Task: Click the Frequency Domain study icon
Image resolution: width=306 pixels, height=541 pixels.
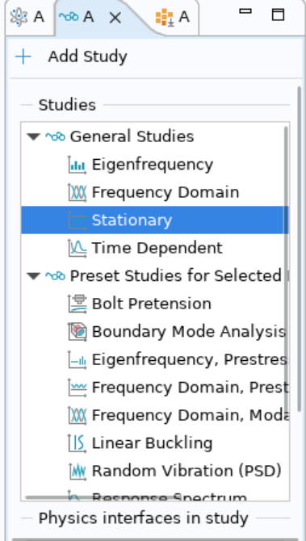Action: 78,192
